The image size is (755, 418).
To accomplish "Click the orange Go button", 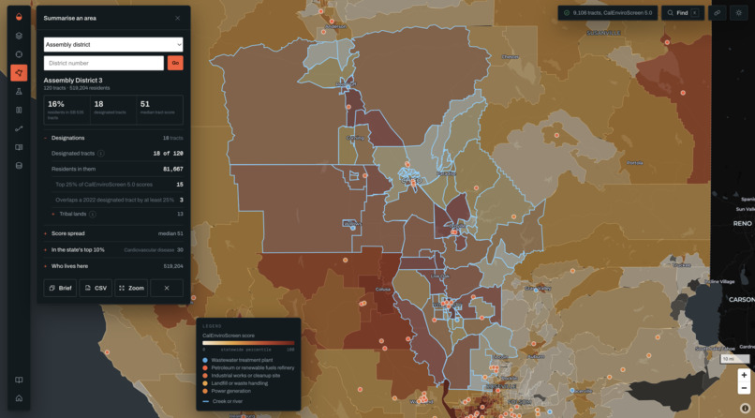I will coord(175,63).
